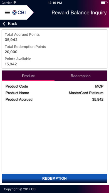Image resolution: width=109 pixels, height=193 pixels.
Task: Open the hamburger menu icon
Action: (x=7, y=12)
